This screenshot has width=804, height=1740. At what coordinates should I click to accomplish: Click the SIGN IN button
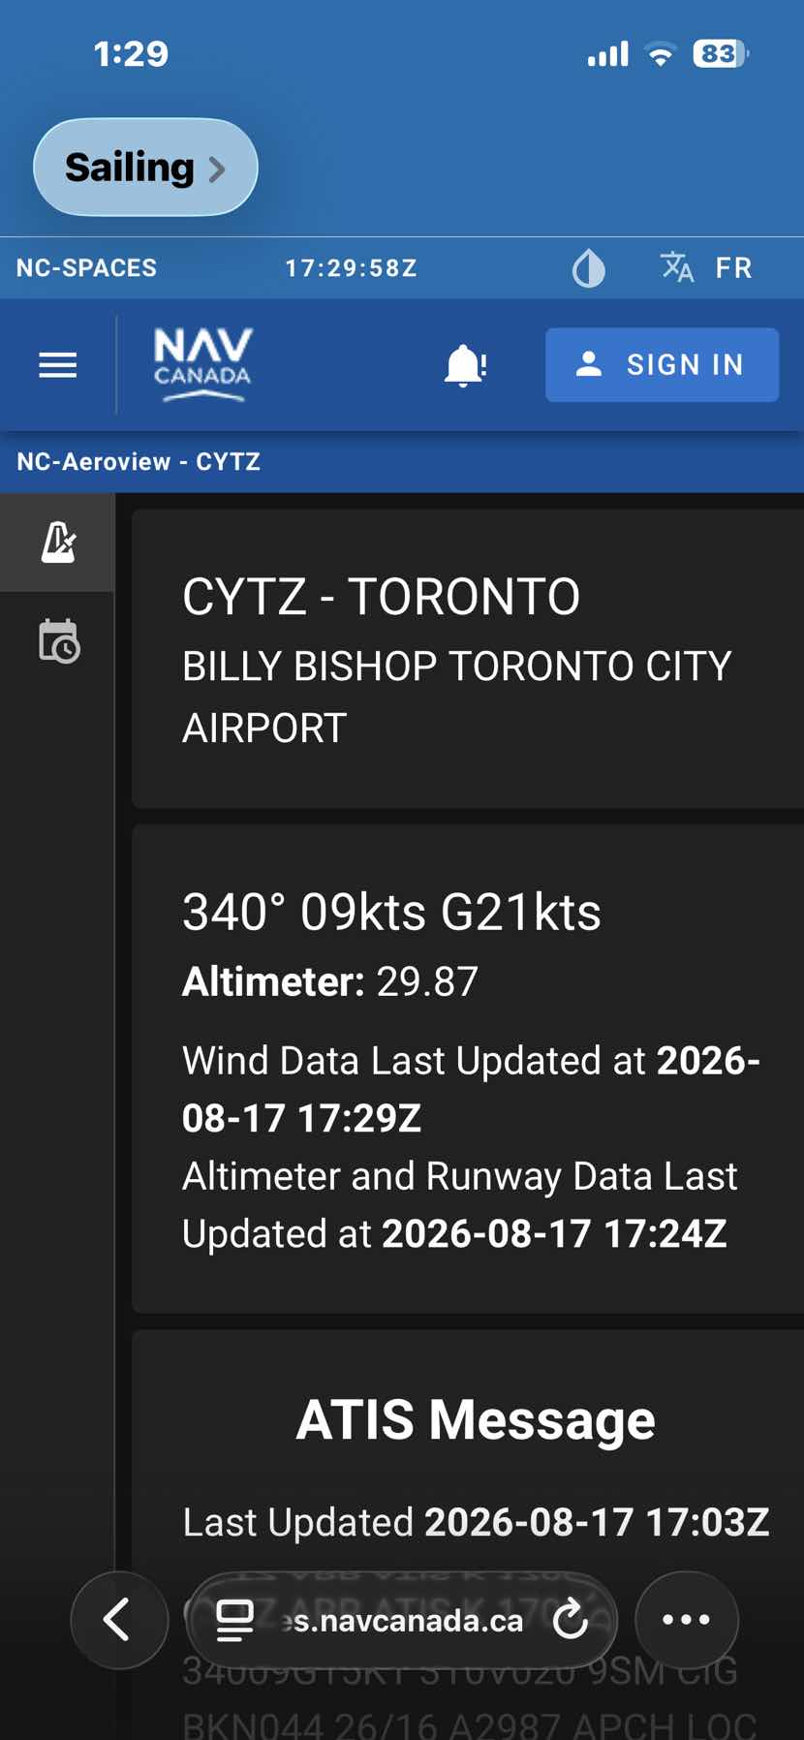pyautogui.click(x=662, y=365)
